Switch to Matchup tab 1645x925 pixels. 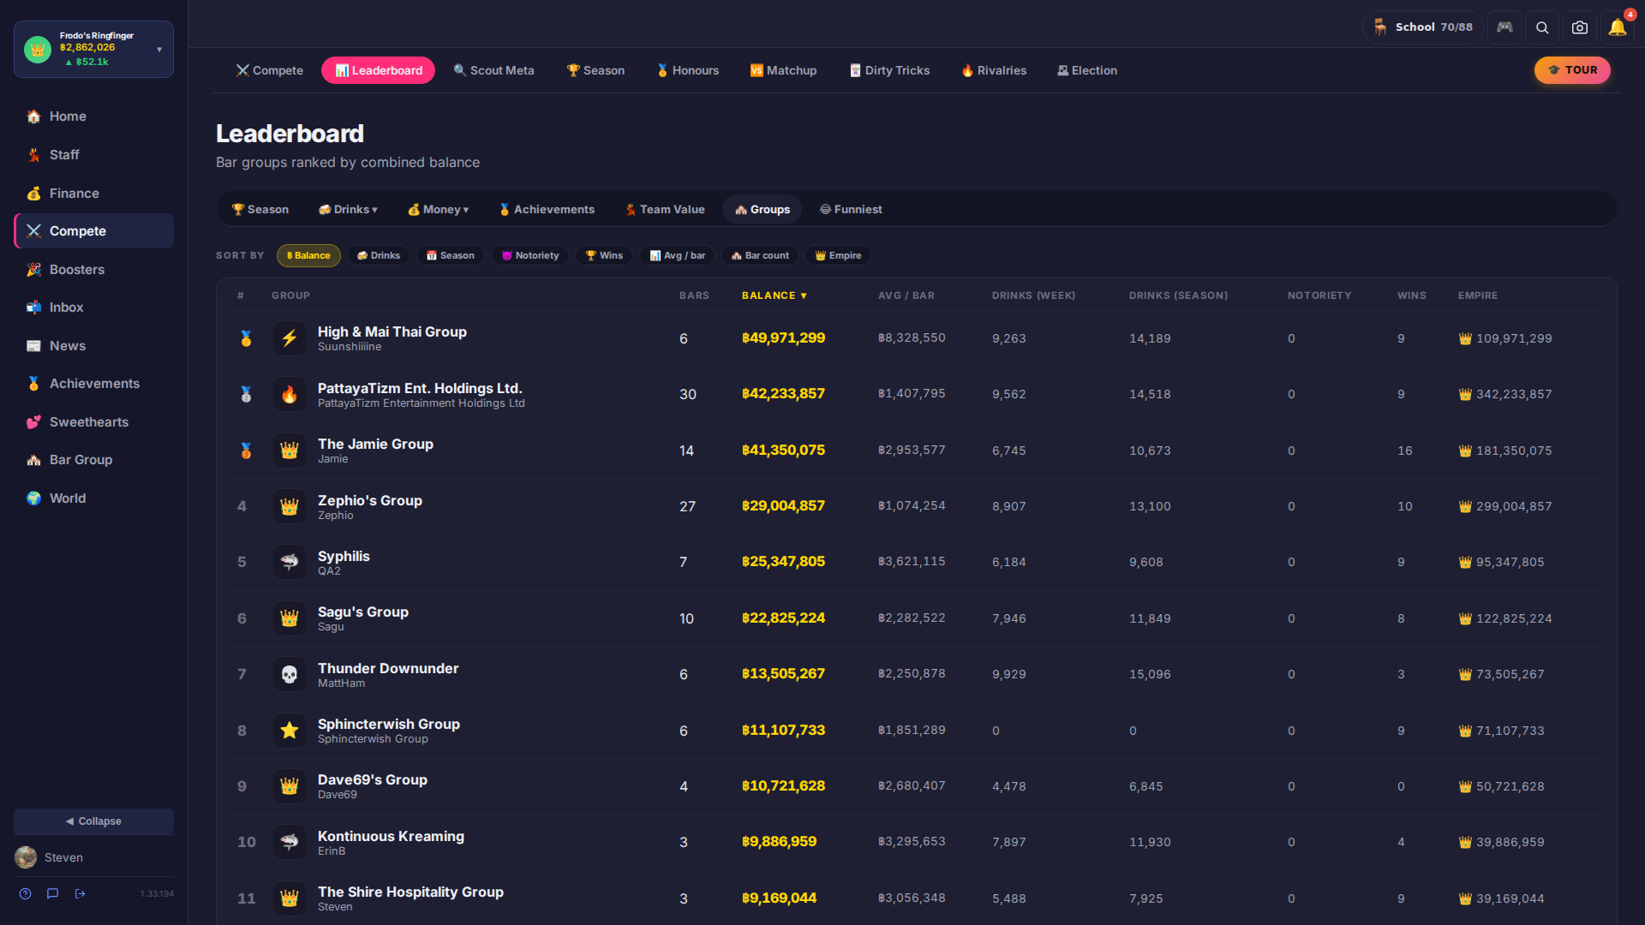(783, 70)
